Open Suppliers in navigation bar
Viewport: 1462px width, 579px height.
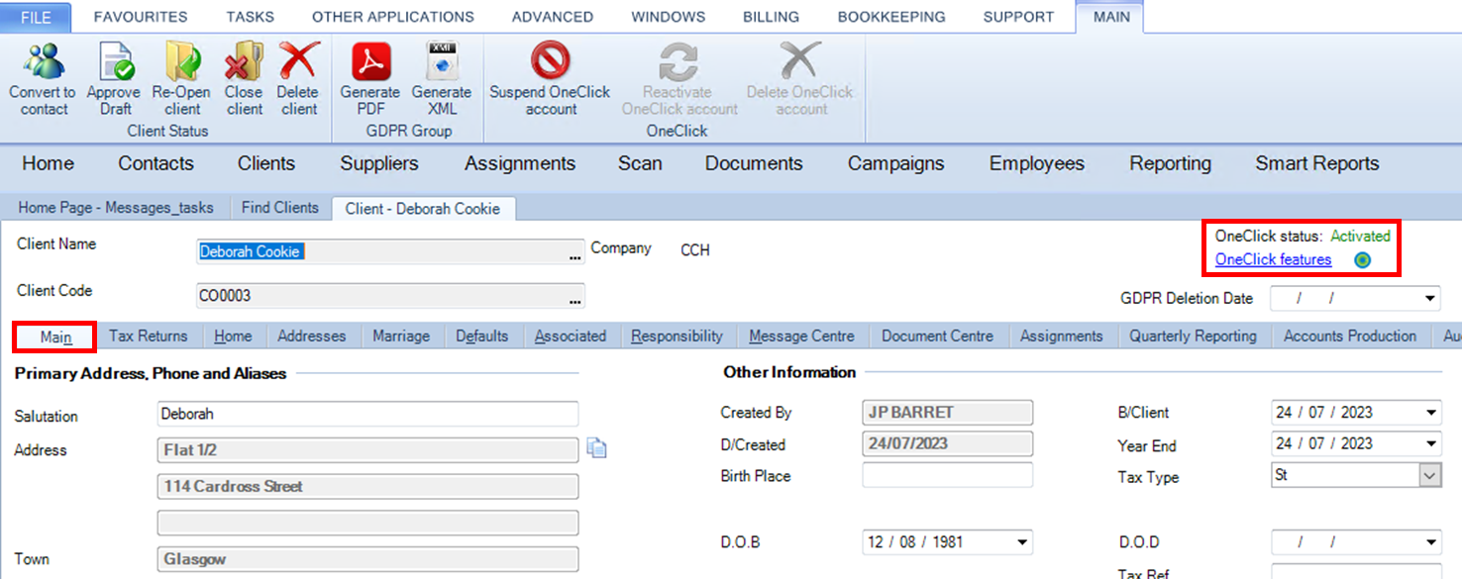379,163
